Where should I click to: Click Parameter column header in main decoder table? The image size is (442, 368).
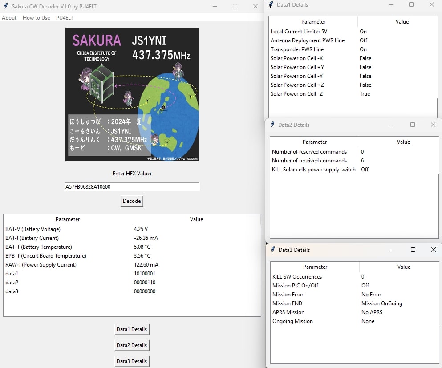(68, 219)
